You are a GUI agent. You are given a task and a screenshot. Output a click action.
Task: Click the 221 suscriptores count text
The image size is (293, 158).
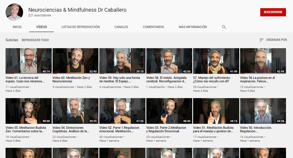[x=40, y=15]
